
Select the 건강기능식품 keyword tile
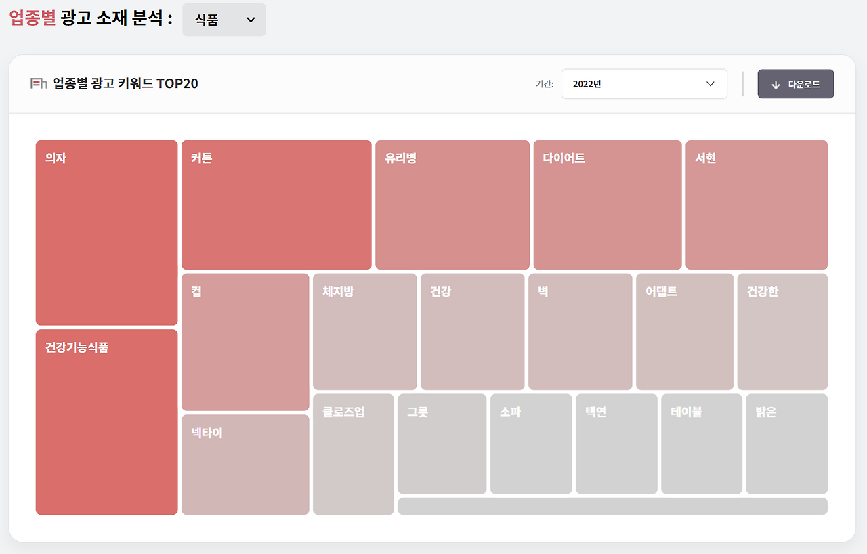click(x=106, y=421)
